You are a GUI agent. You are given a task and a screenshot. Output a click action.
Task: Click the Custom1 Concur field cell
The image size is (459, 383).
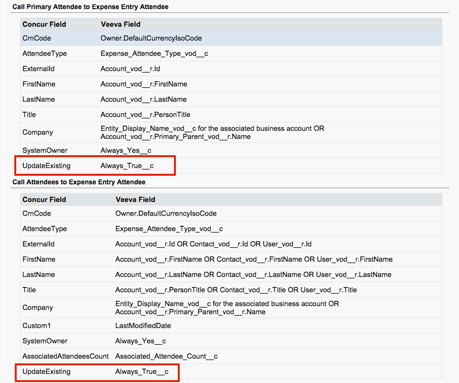(x=36, y=326)
